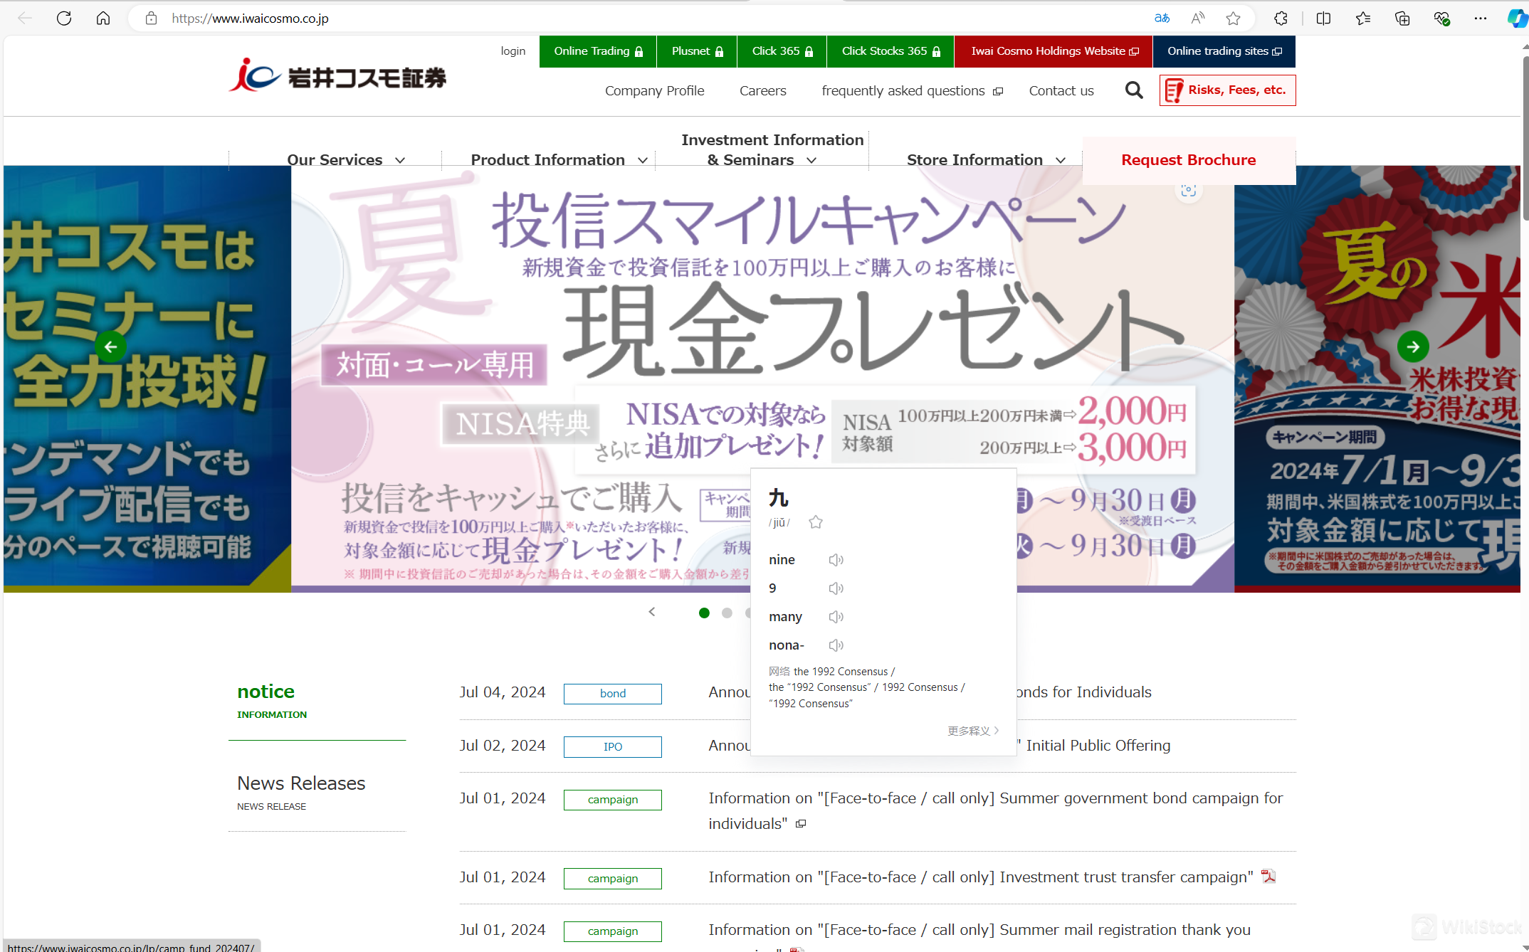
Task: Click the read aloud icon
Action: tap(1198, 18)
